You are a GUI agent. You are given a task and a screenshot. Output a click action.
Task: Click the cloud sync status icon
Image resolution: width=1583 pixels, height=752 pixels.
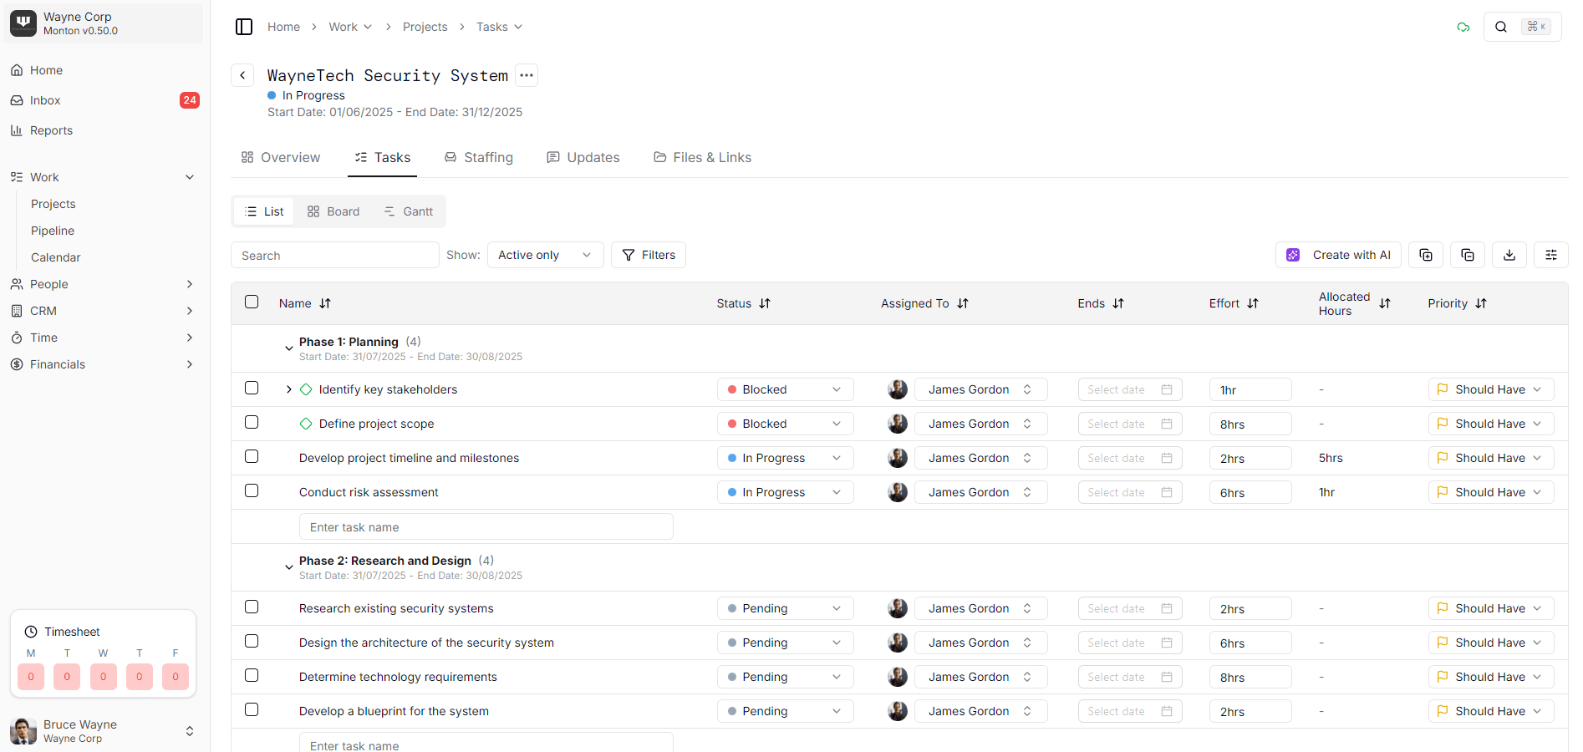pos(1463,27)
